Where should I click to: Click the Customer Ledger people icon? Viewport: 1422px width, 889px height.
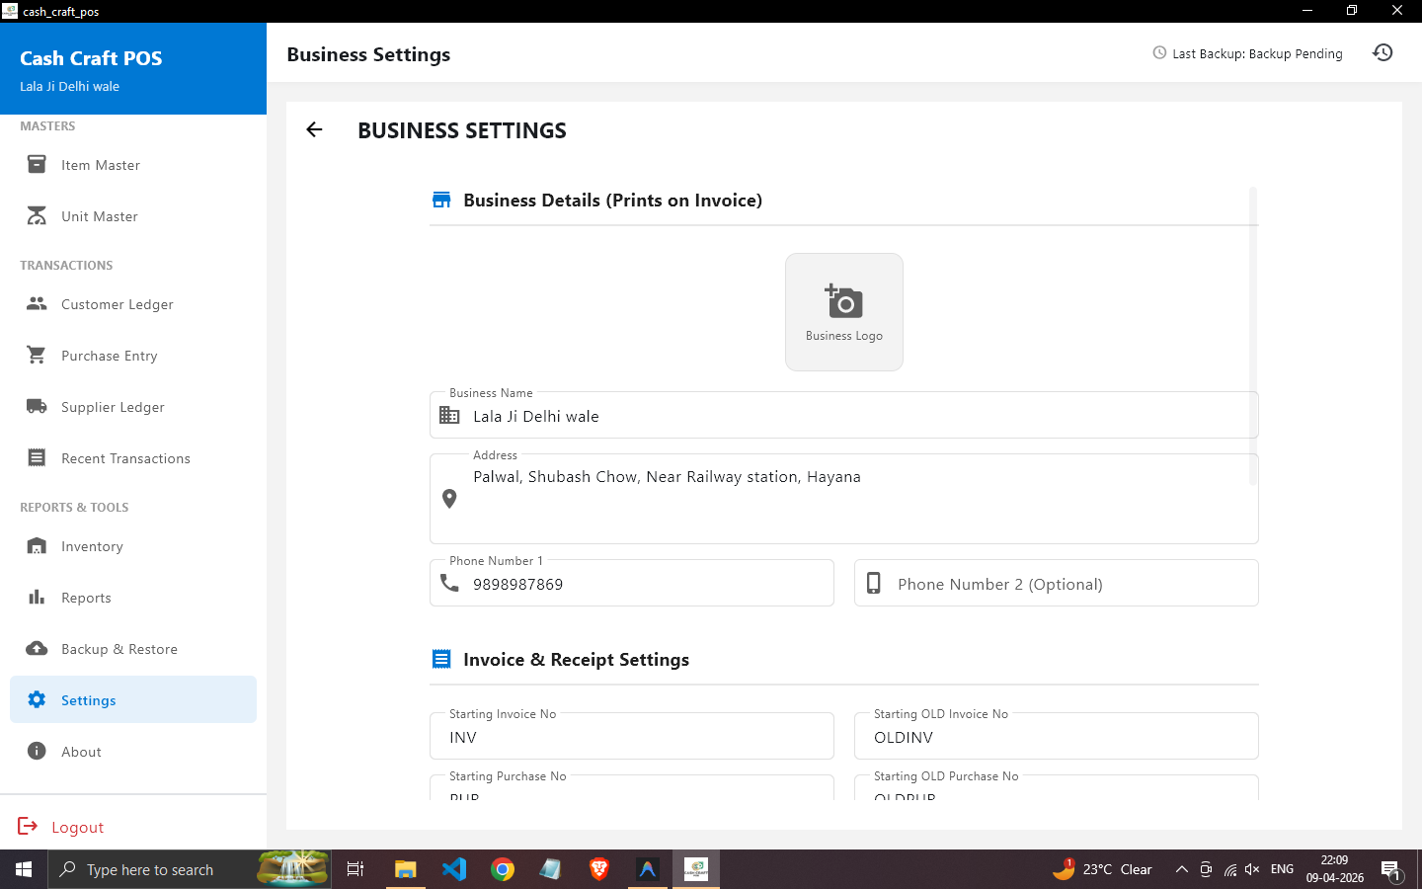click(x=37, y=303)
